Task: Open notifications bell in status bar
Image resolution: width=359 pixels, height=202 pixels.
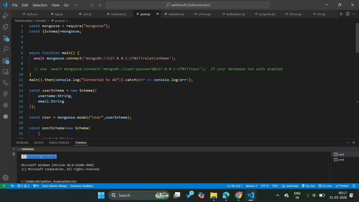Action: (x=354, y=186)
